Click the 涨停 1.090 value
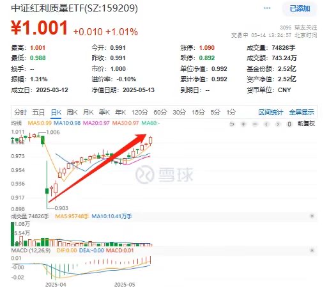The width and height of the screenshot is (329, 293). 206,47
